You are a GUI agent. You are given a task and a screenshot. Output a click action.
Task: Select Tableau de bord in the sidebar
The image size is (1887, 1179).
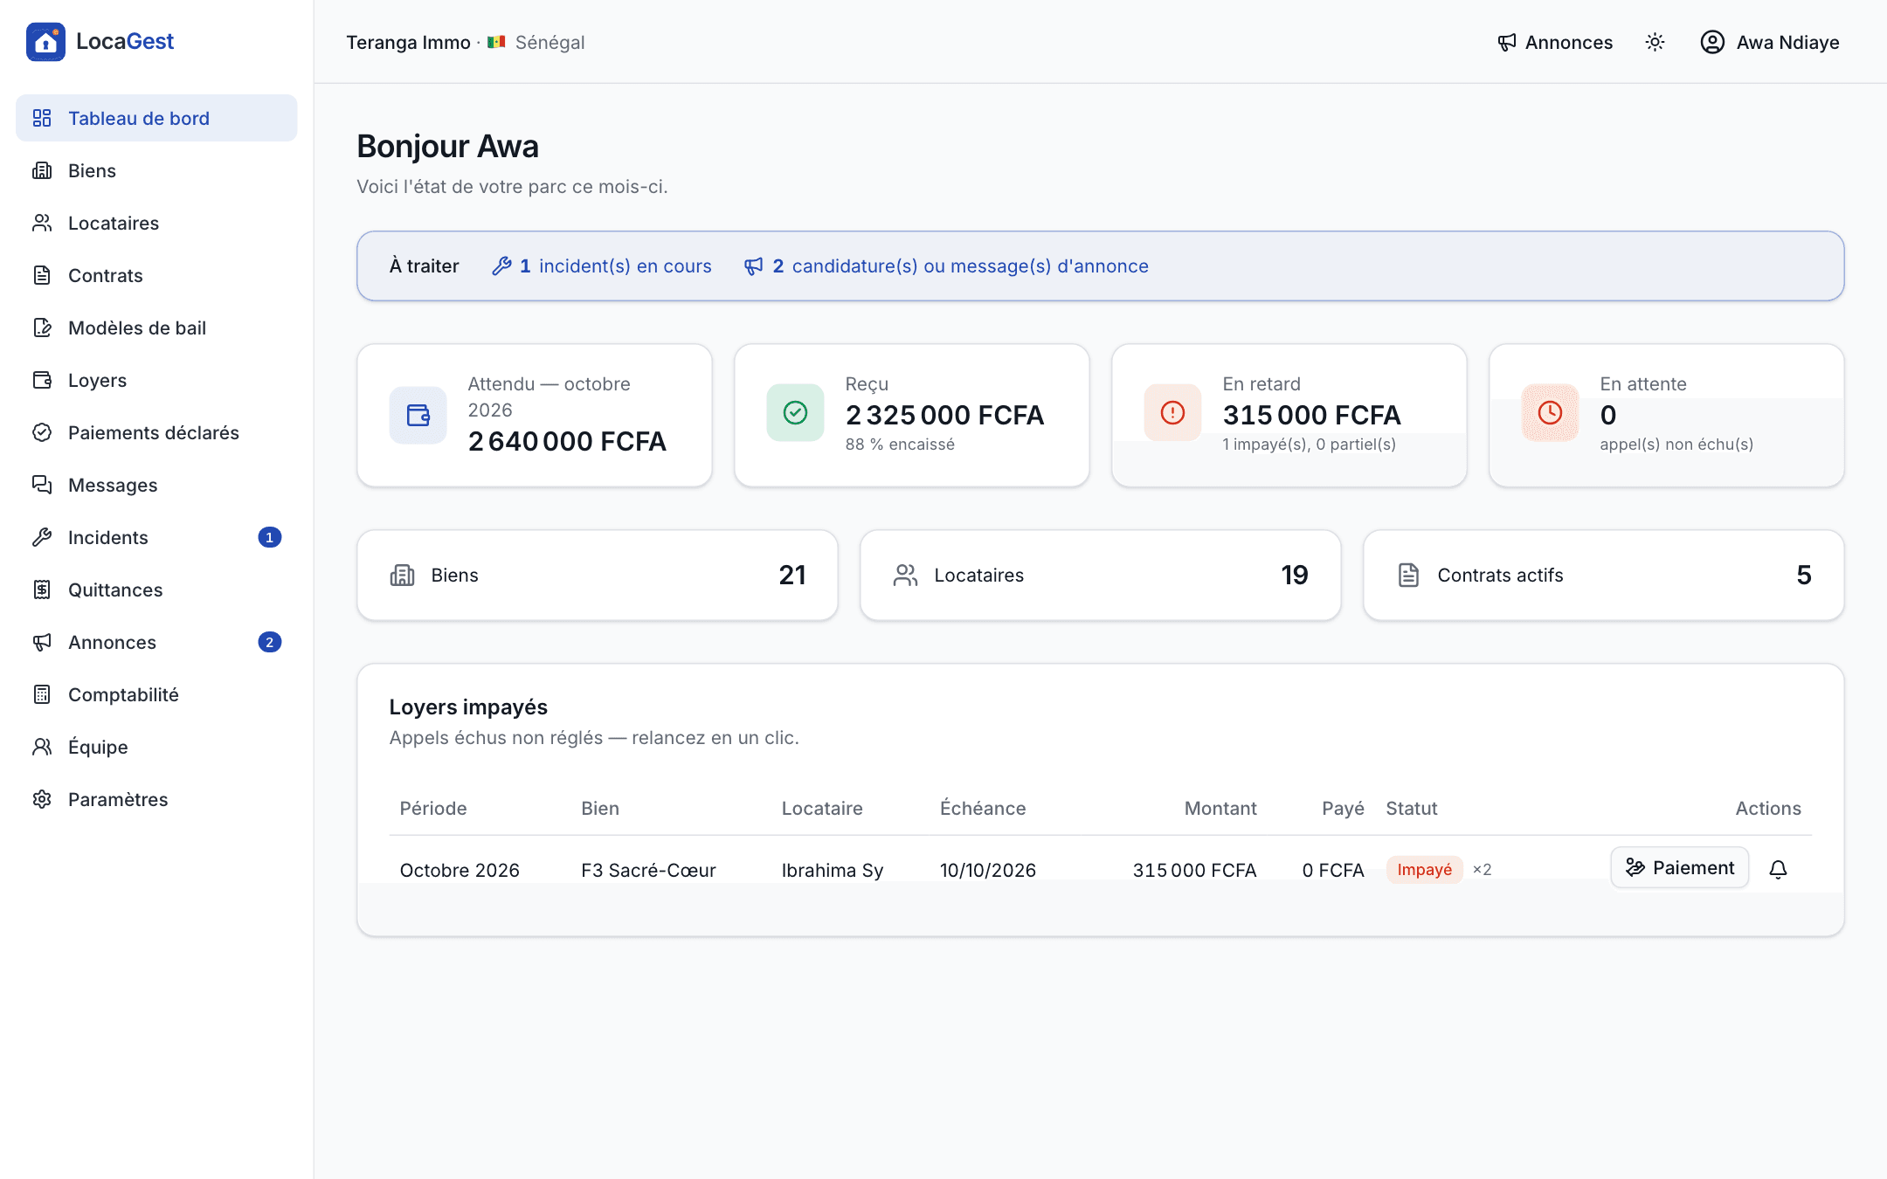(156, 118)
